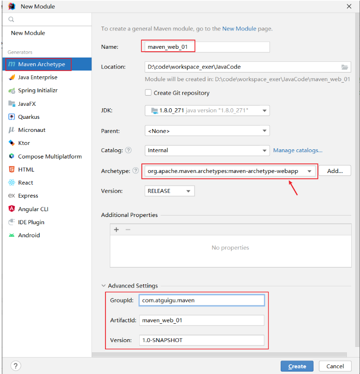
Task: Click the Angular CLI shield icon
Action: click(12, 209)
